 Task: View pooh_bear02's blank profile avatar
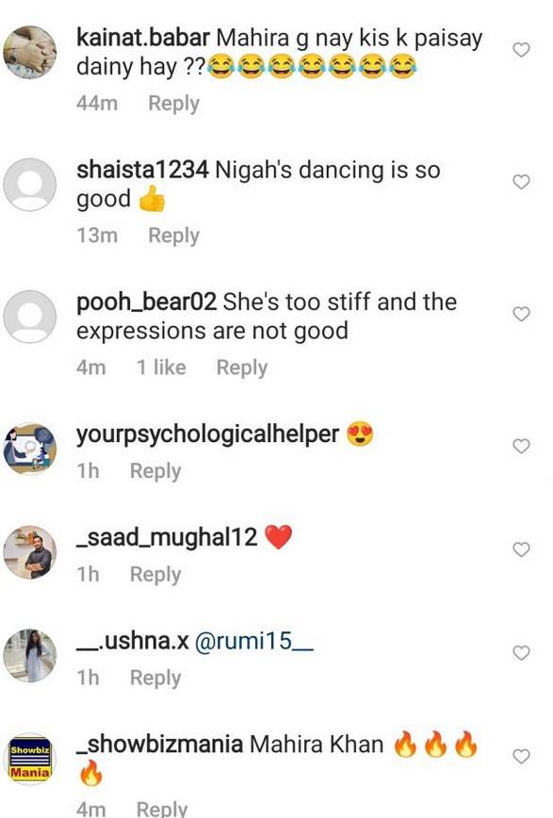[x=30, y=317]
